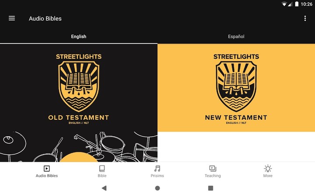
Task: Open the Teaching video icon
Action: click(213, 169)
